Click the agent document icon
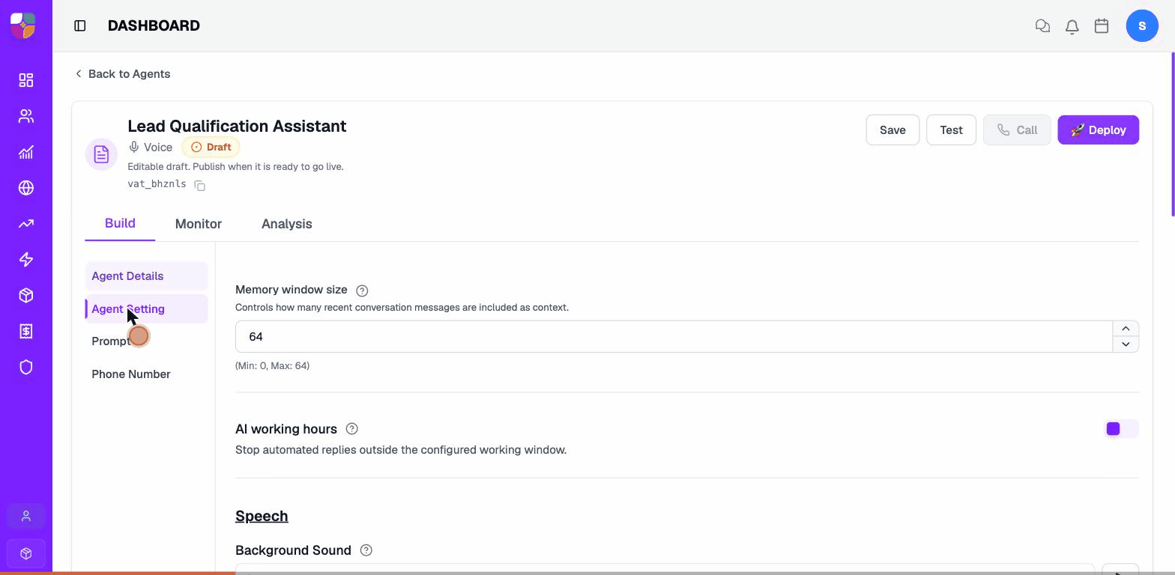The width and height of the screenshot is (1175, 575). [x=101, y=155]
